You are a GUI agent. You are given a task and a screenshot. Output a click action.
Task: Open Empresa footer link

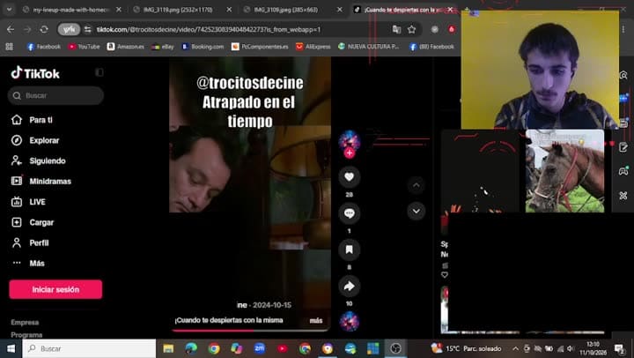(x=25, y=323)
